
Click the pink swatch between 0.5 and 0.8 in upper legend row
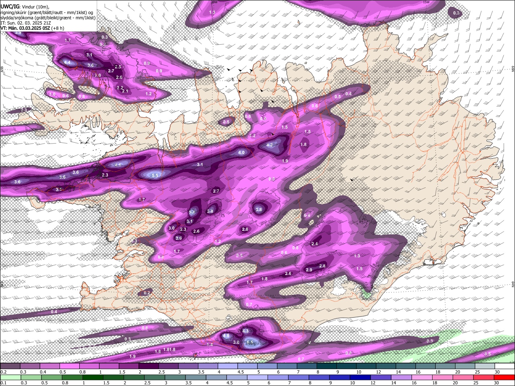69,366
